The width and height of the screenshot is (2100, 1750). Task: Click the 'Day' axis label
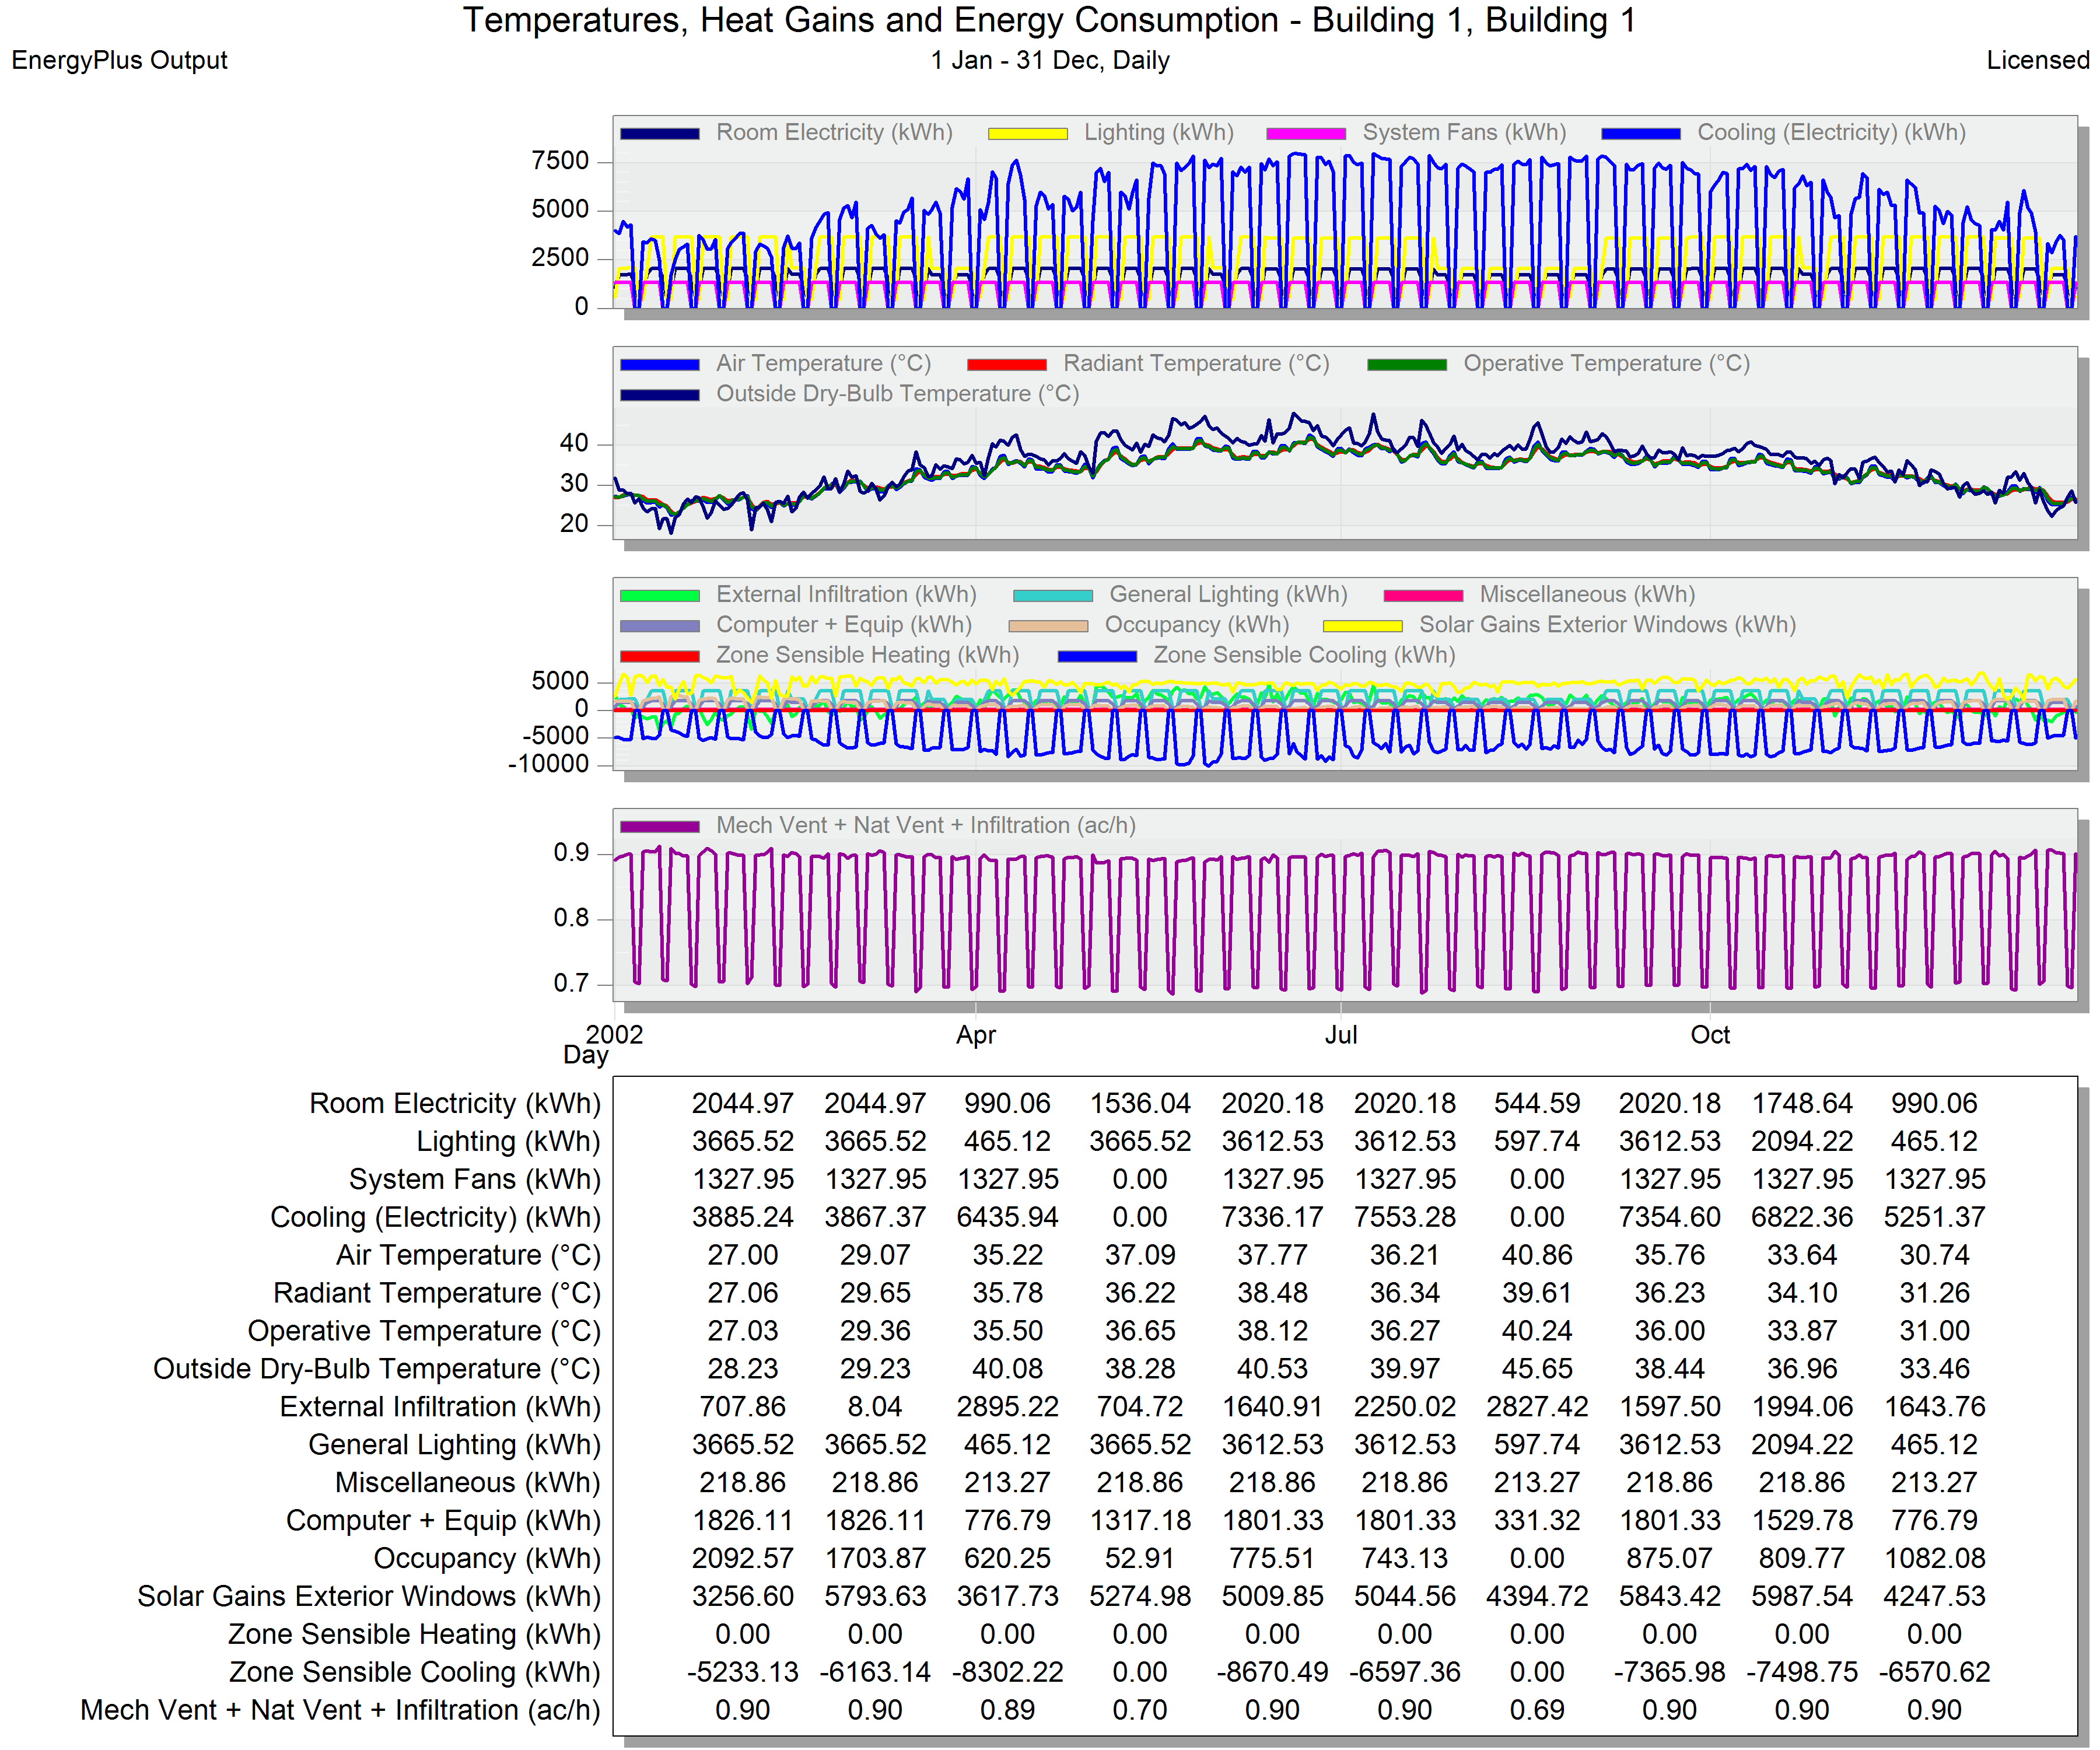[x=585, y=1055]
